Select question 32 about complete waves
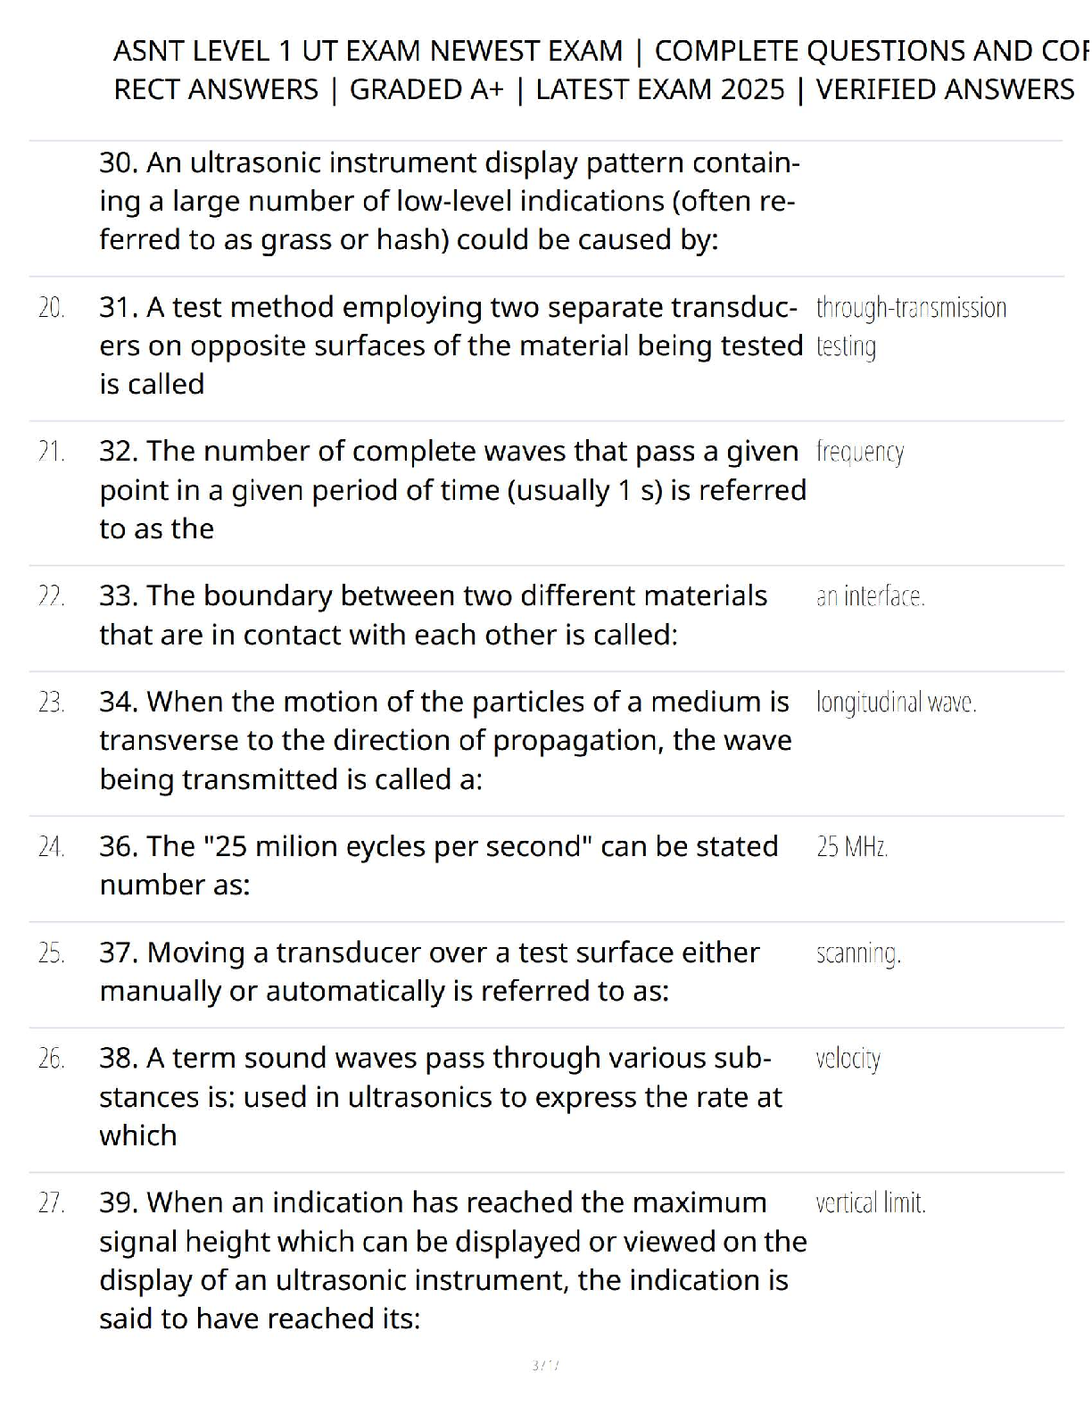1092x1414 pixels. [x=452, y=489]
